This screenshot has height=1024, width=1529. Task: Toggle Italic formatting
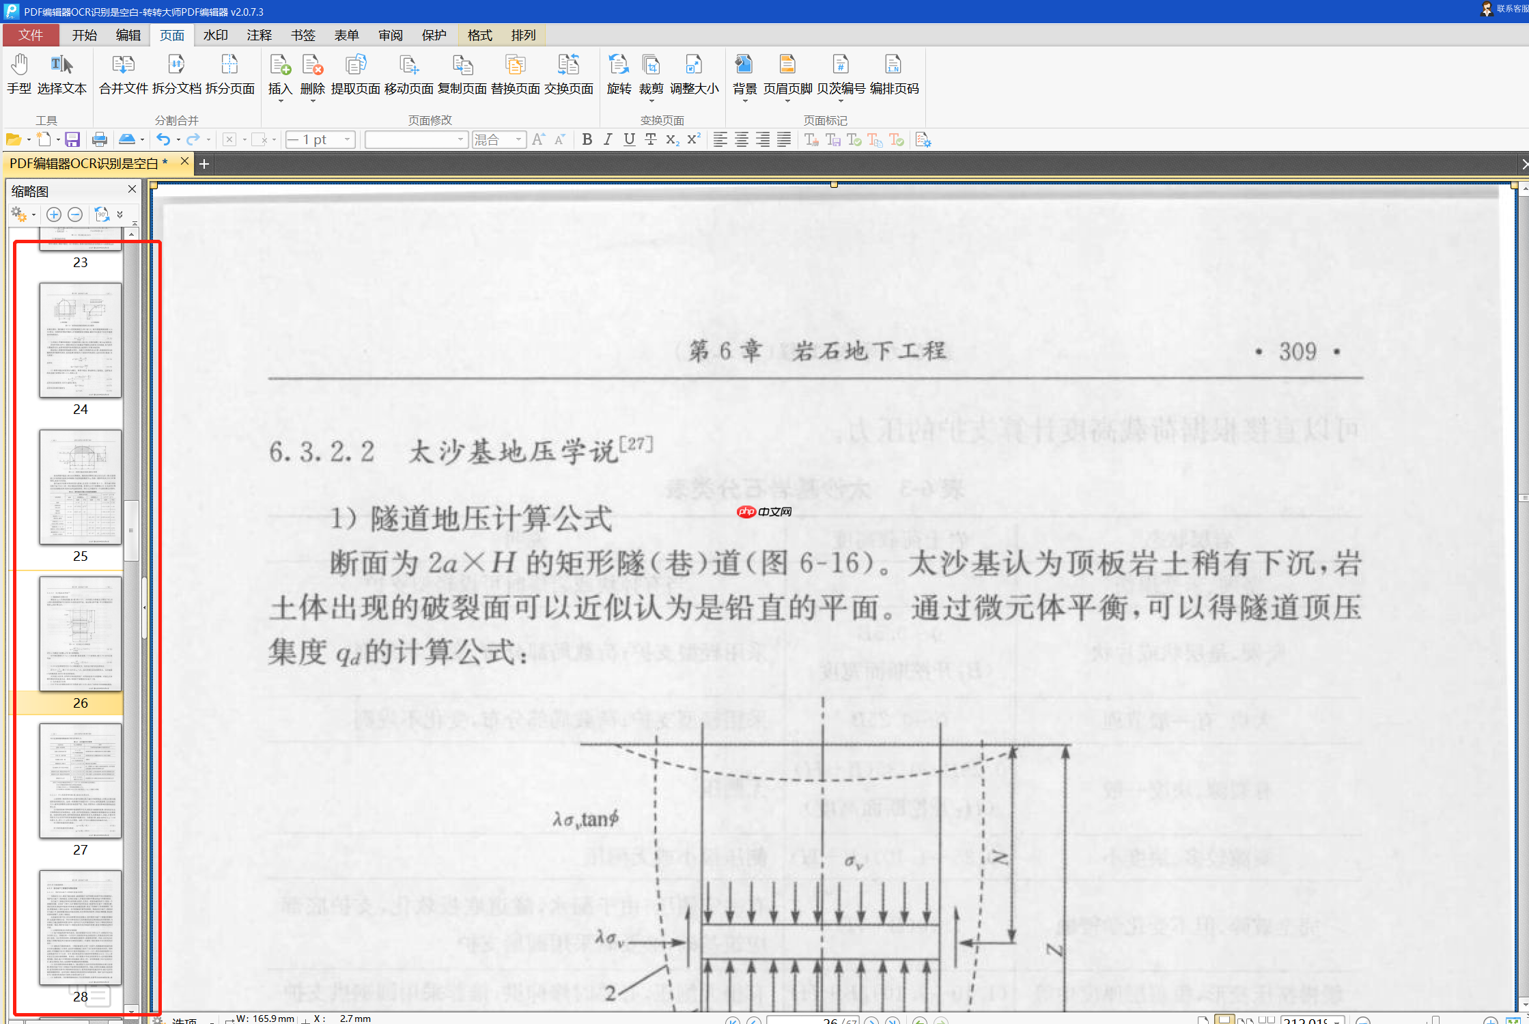click(x=608, y=140)
